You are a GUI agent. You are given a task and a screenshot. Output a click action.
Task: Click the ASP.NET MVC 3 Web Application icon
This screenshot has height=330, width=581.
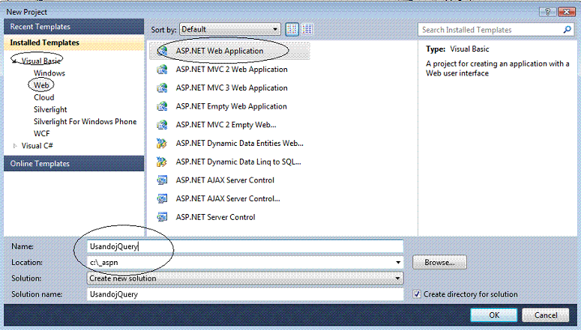point(162,88)
